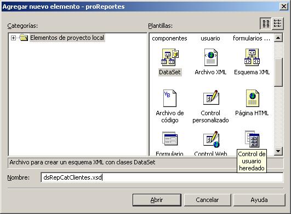The width and height of the screenshot is (291, 214).
Task: Click the Página HTML label text
Action: coord(252,113)
